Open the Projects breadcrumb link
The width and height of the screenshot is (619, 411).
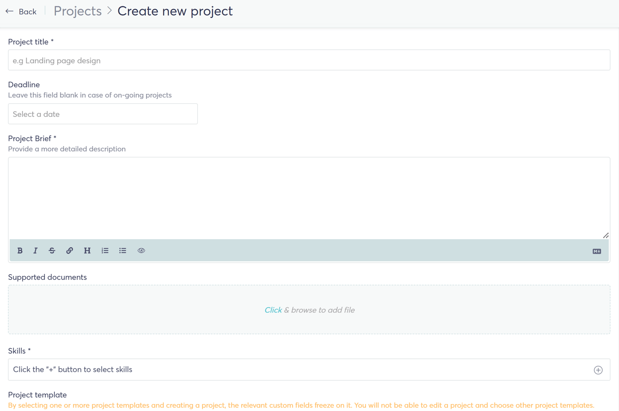pyautogui.click(x=77, y=11)
